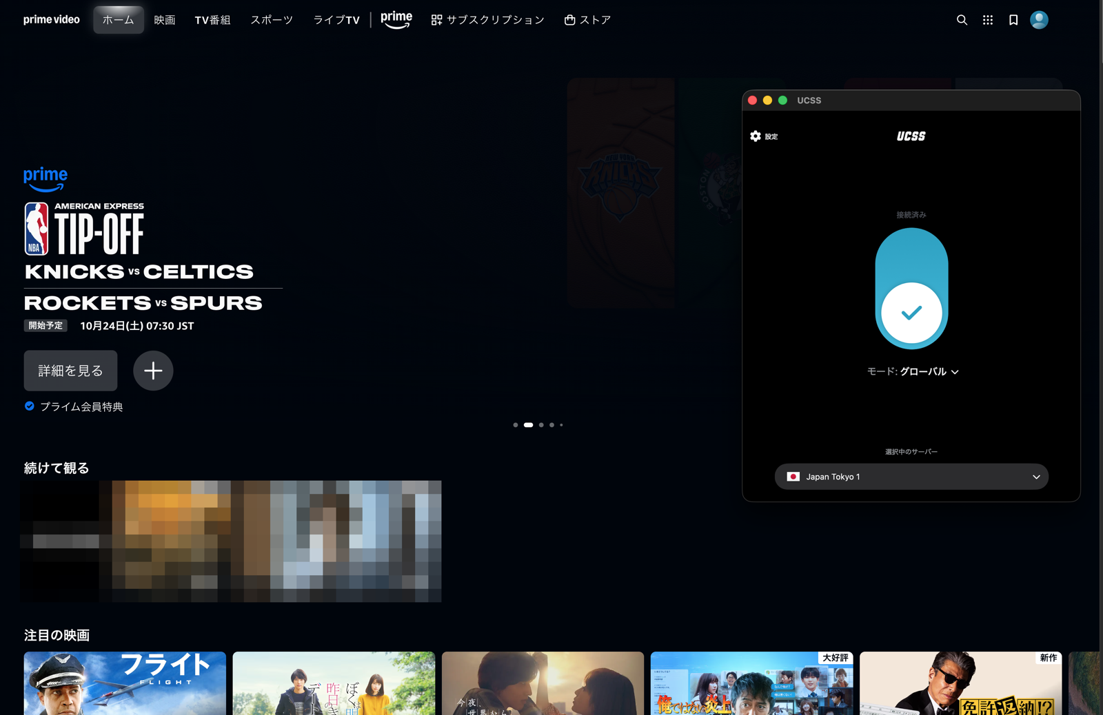
Task: Open the フライト movie thumbnail
Action: pyautogui.click(x=125, y=683)
